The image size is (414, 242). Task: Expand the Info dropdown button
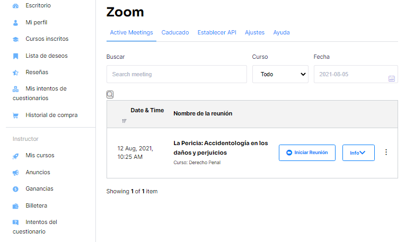[358, 153]
